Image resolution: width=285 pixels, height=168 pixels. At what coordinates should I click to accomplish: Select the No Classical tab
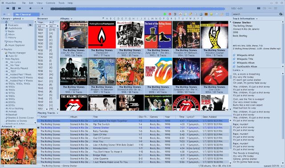point(26,14)
